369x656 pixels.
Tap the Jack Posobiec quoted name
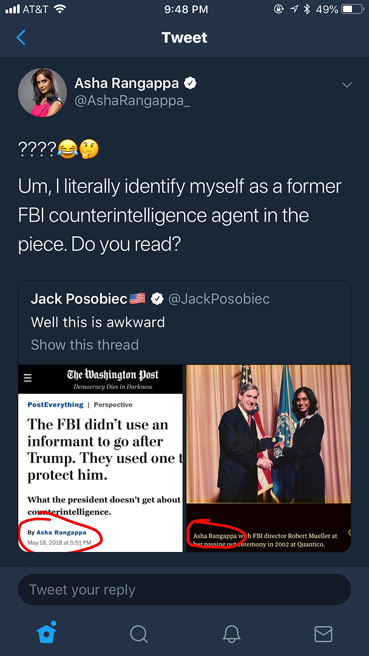tap(80, 298)
